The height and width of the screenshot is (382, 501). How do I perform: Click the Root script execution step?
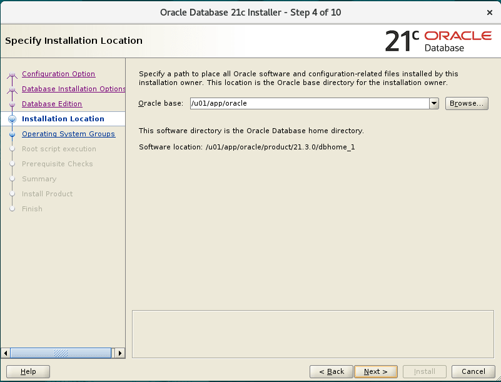59,149
